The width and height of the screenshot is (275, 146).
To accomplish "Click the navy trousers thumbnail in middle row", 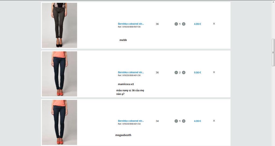I will click(x=59, y=74).
